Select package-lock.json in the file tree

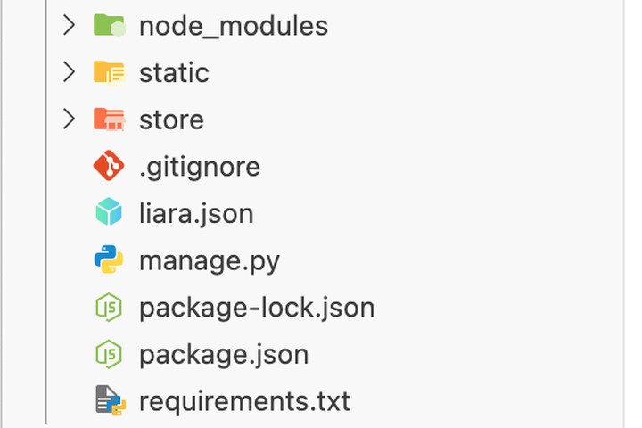(257, 308)
